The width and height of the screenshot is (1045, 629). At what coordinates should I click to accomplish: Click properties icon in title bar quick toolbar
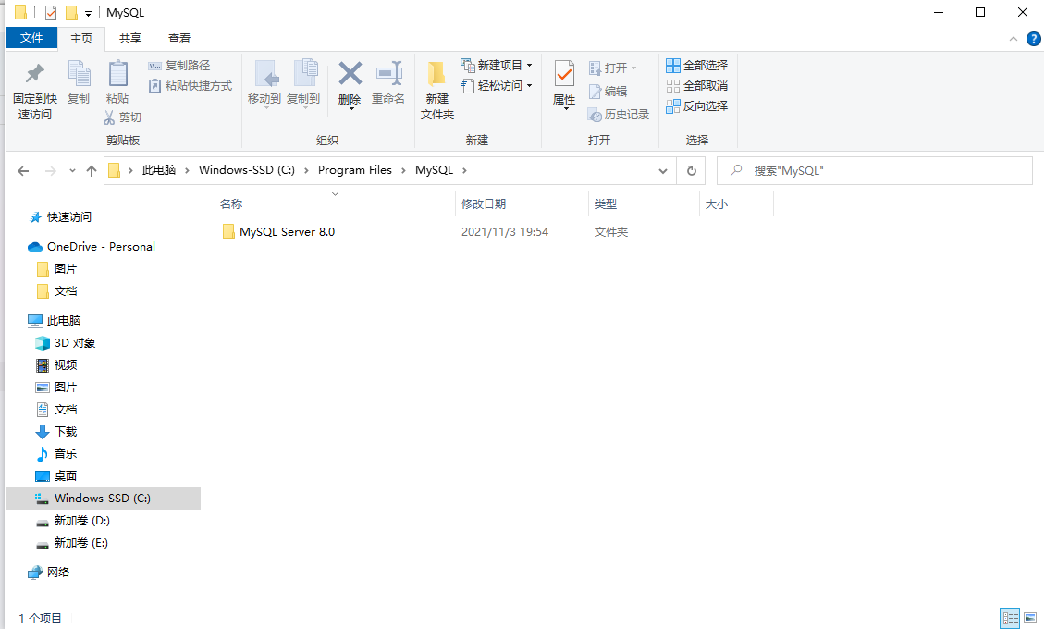pyautogui.click(x=51, y=13)
